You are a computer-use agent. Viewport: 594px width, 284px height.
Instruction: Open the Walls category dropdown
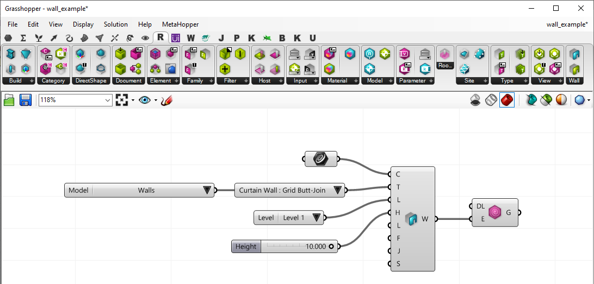tap(207, 191)
